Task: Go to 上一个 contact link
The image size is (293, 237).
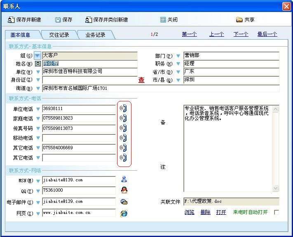Action: [217, 34]
